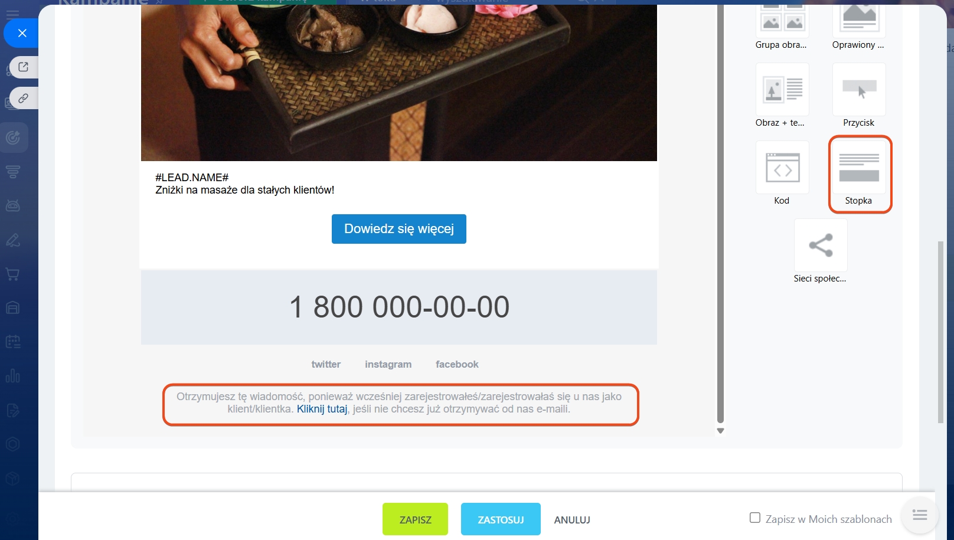
Task: Enable Zapisz w Moich szablonach checkbox
Action: pyautogui.click(x=755, y=518)
